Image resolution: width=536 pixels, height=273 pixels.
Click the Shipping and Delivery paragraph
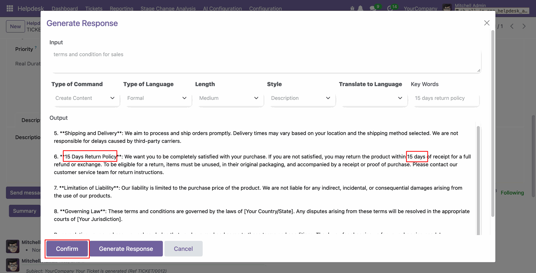pyautogui.click(x=256, y=137)
